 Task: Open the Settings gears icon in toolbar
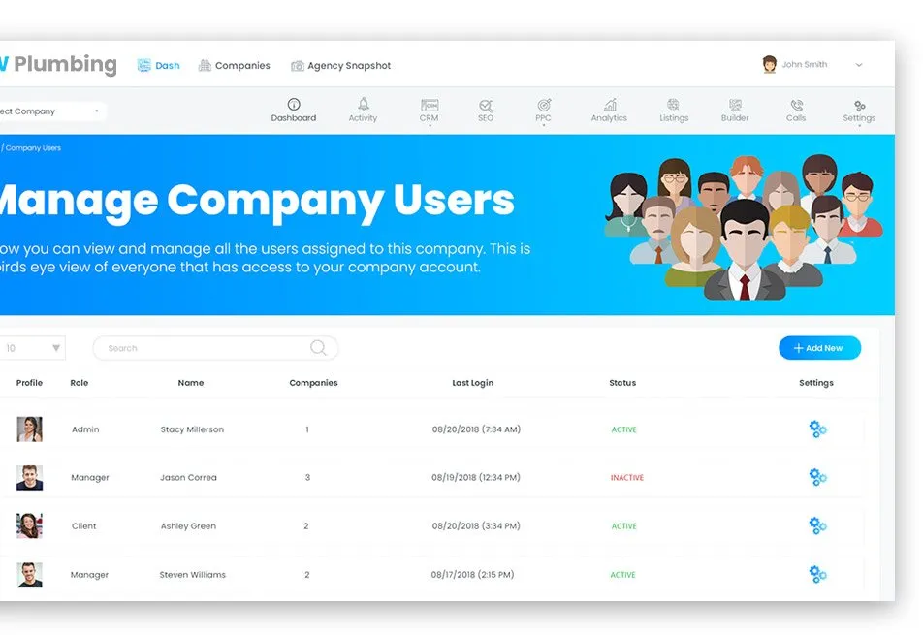859,106
